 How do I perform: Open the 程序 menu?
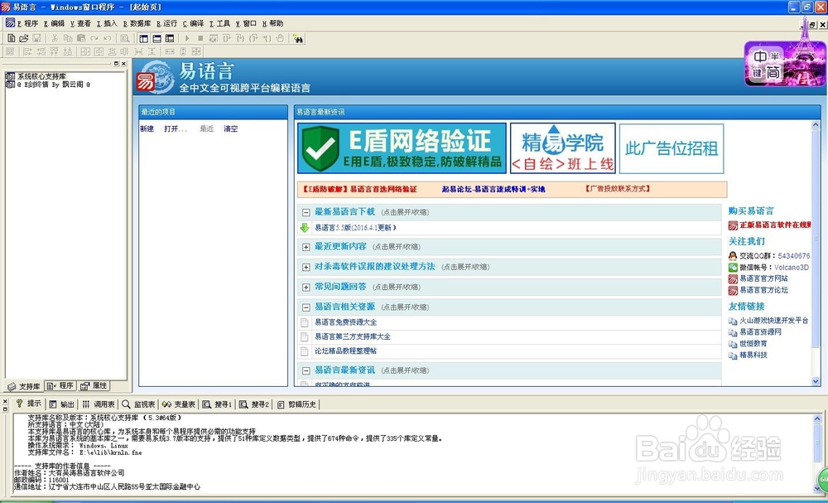[28, 23]
